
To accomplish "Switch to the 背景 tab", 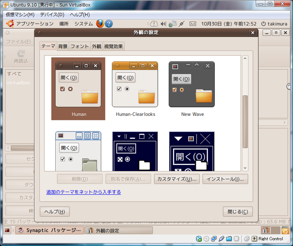I will tap(63, 46).
